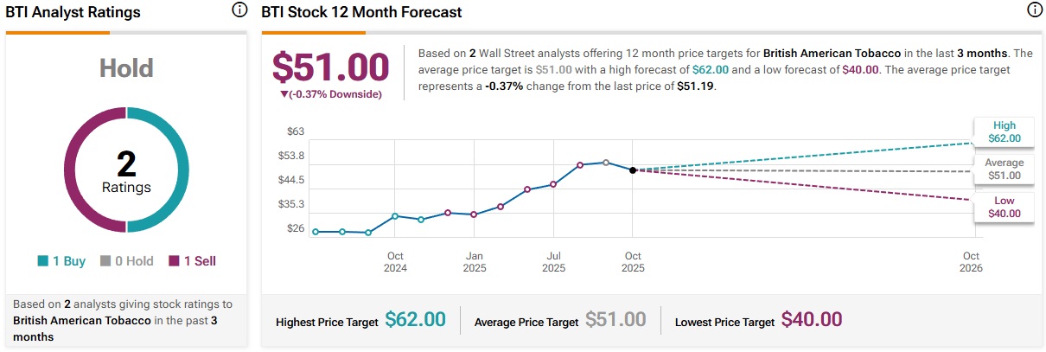Select the High $62.00 forecast label
The image size is (1046, 352).
(1004, 131)
